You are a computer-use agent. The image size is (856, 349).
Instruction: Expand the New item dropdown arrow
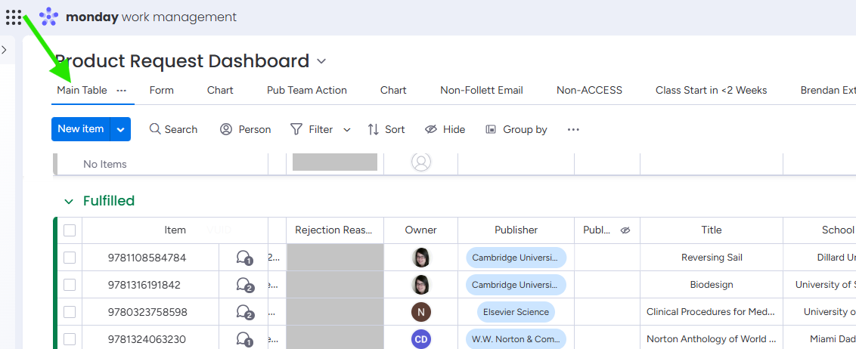(120, 129)
